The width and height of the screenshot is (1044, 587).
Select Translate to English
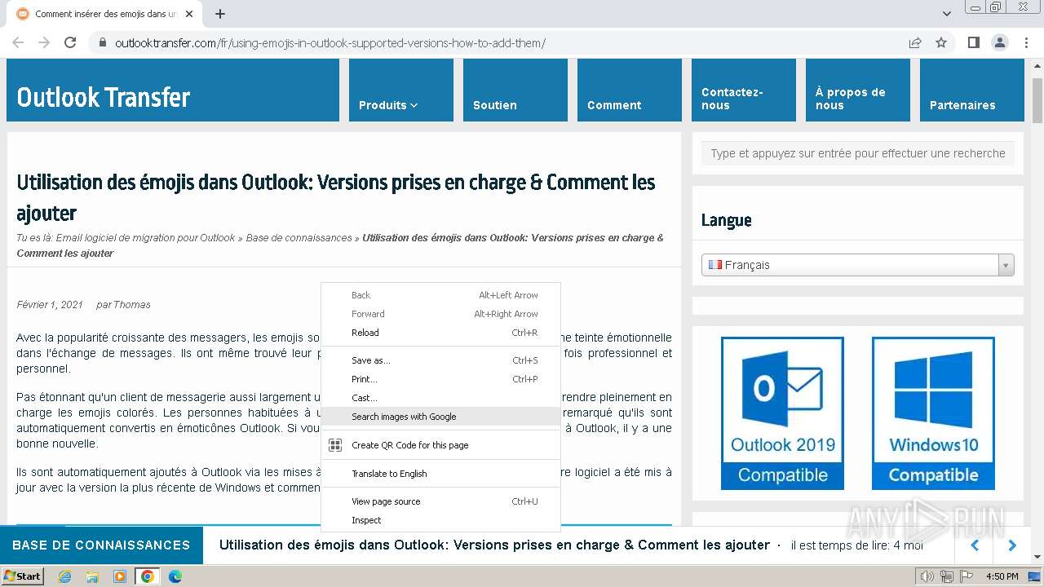(440, 474)
